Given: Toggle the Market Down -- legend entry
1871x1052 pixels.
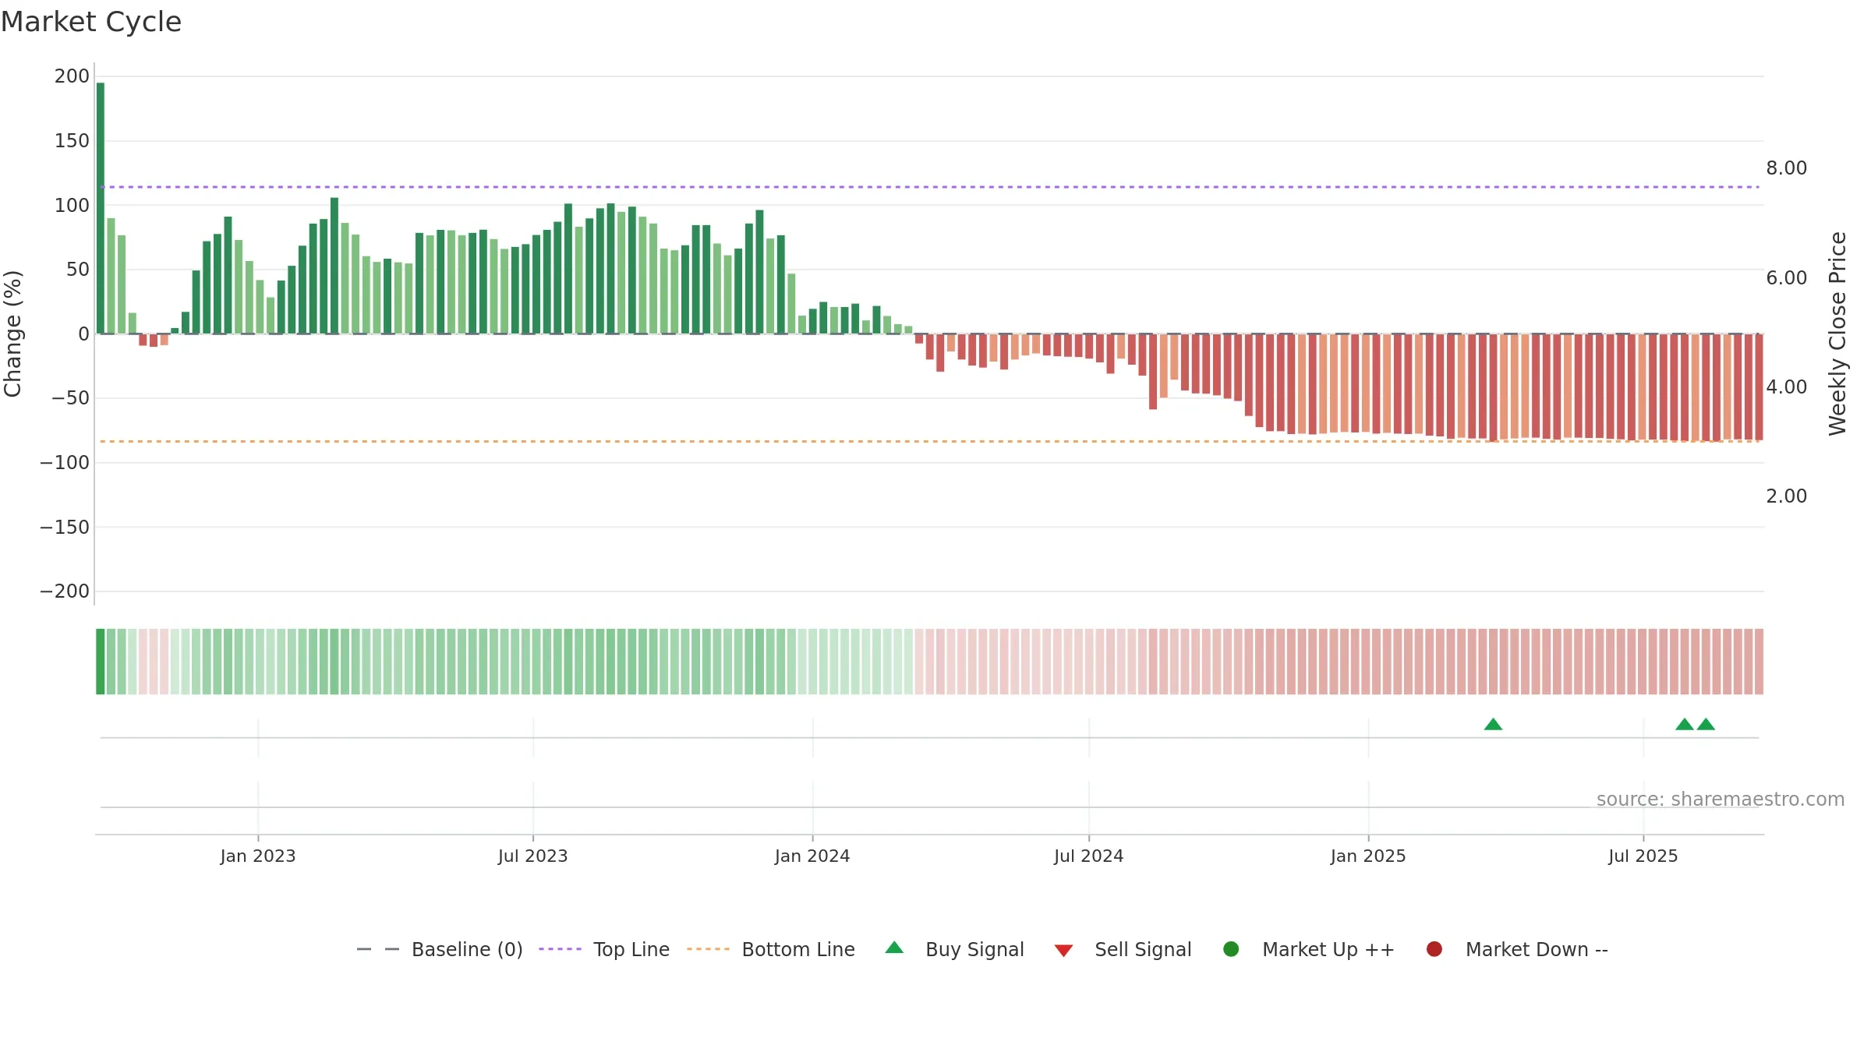Looking at the screenshot, I should point(1517,949).
